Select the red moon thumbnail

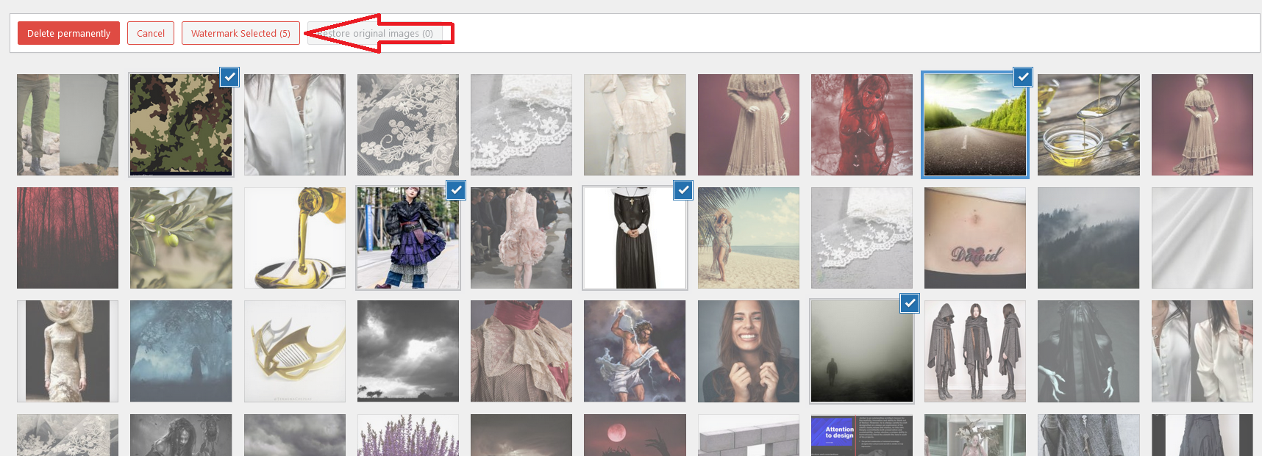click(635, 435)
